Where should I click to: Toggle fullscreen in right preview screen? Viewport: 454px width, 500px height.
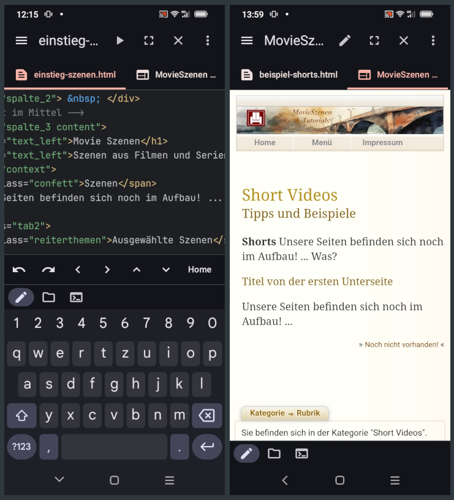pos(374,40)
